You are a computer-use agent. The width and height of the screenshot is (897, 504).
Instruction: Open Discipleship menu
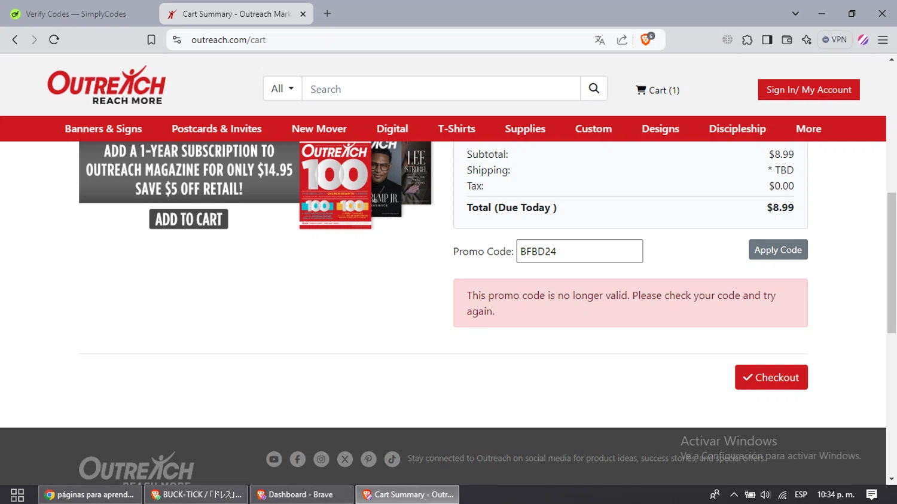[737, 129]
